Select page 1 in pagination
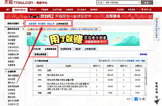This screenshot has width=162, height=106. pyautogui.click(x=136, y=99)
